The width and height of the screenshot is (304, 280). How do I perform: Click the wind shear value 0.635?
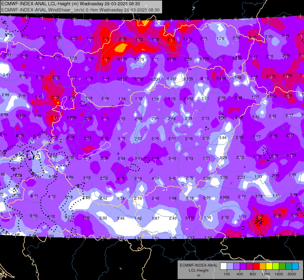[188, 79]
